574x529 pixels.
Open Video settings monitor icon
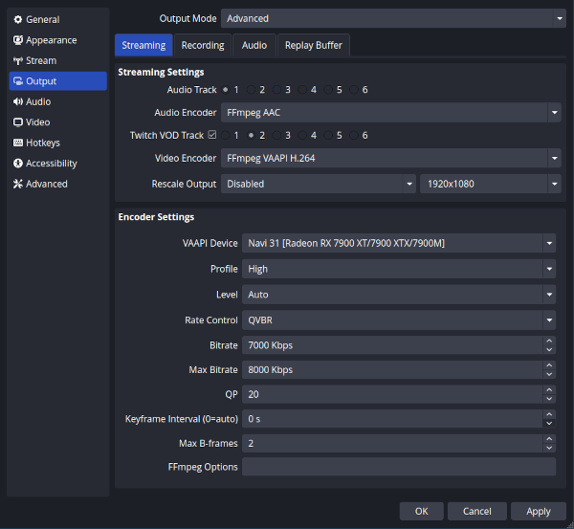click(x=18, y=122)
